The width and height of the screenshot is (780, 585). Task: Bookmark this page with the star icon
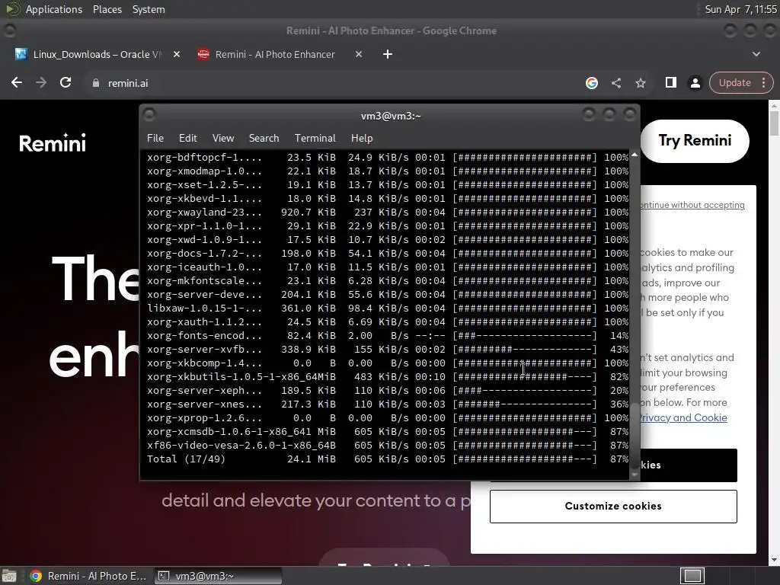click(640, 83)
